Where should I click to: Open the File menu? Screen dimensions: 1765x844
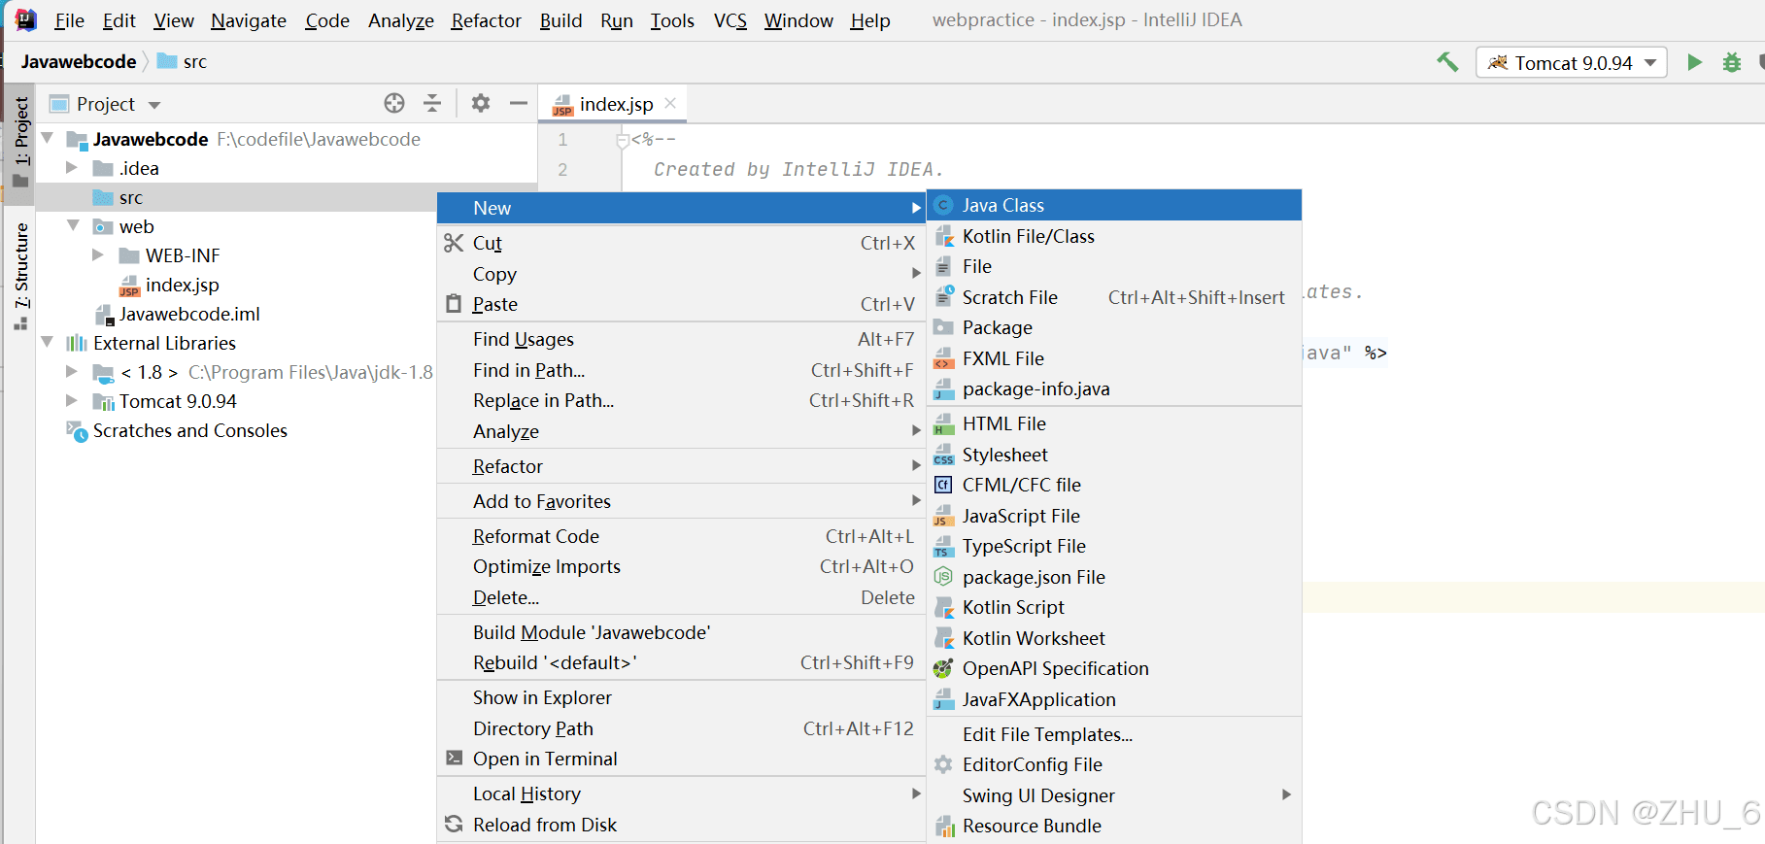(x=69, y=20)
